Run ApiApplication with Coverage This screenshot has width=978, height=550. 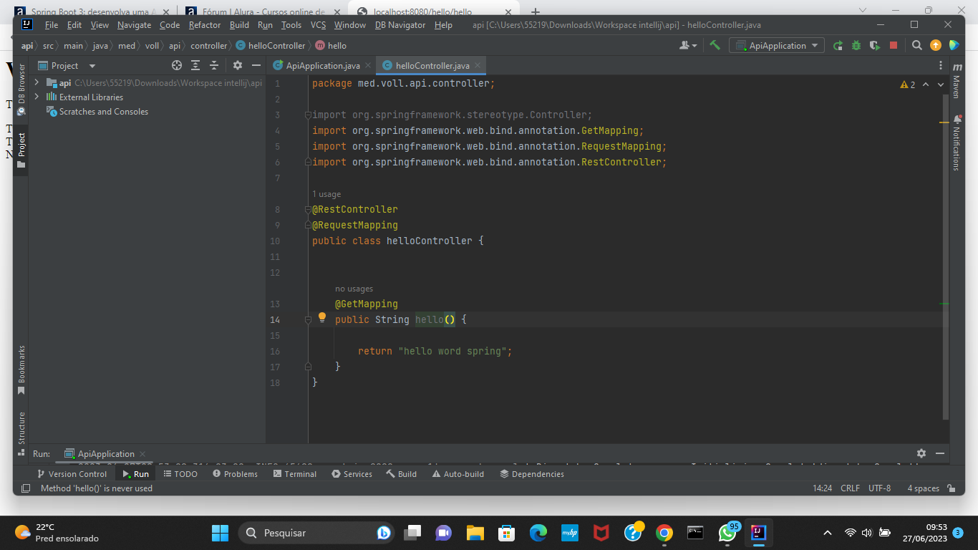click(874, 45)
